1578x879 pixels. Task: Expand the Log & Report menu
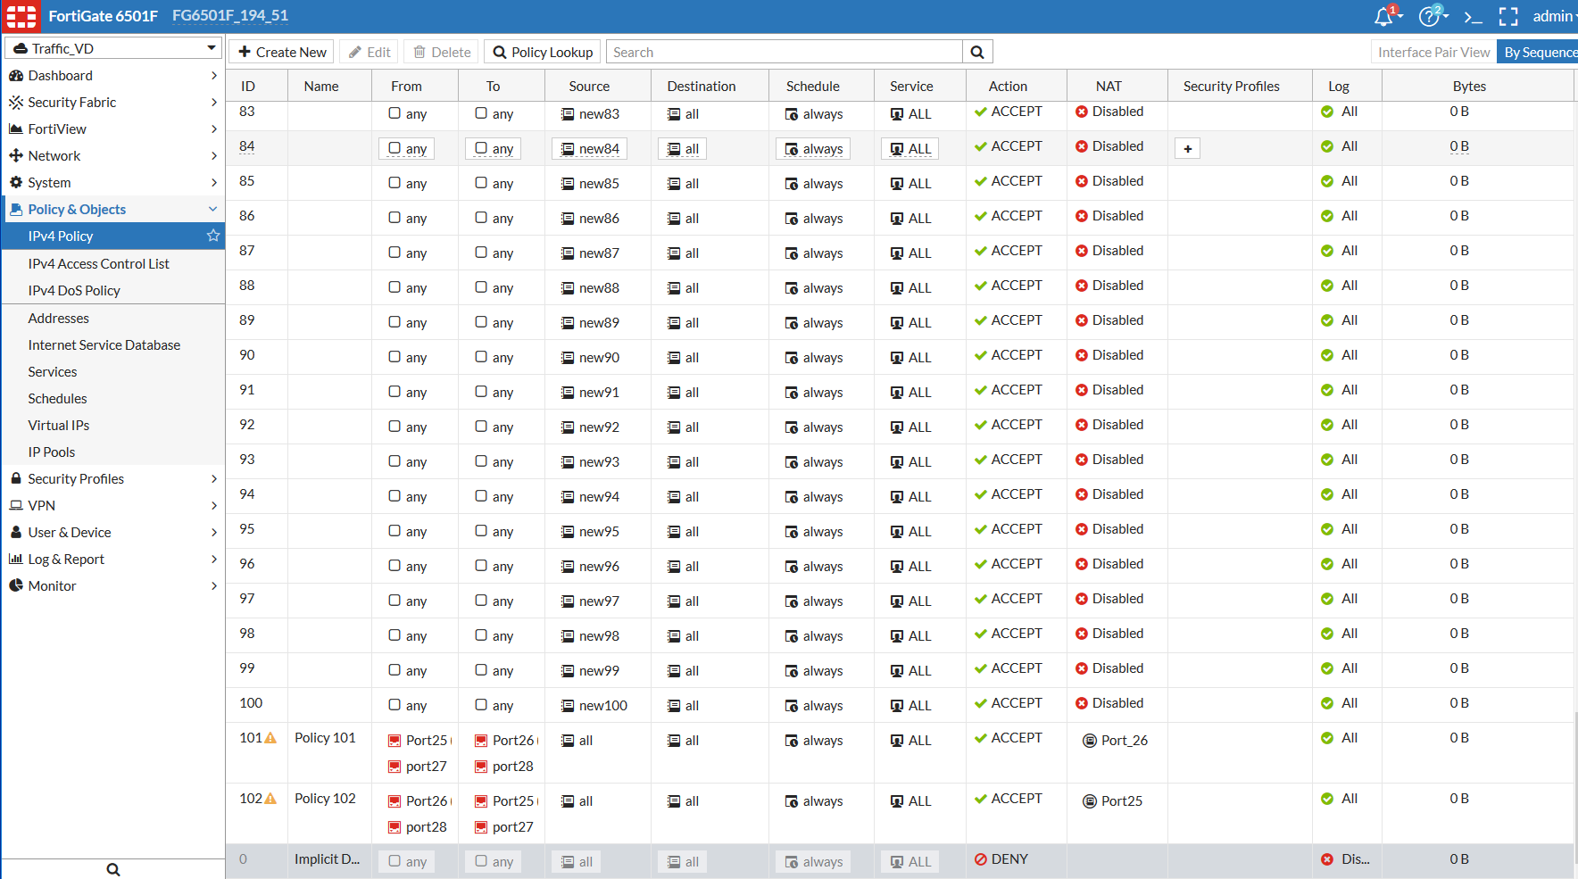pyautogui.click(x=112, y=560)
